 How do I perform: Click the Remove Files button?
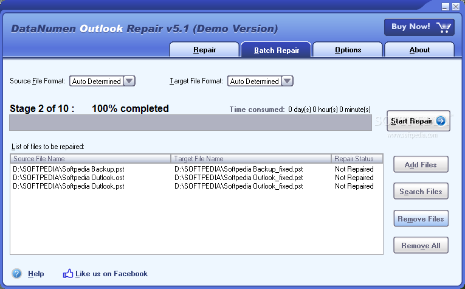click(421, 218)
